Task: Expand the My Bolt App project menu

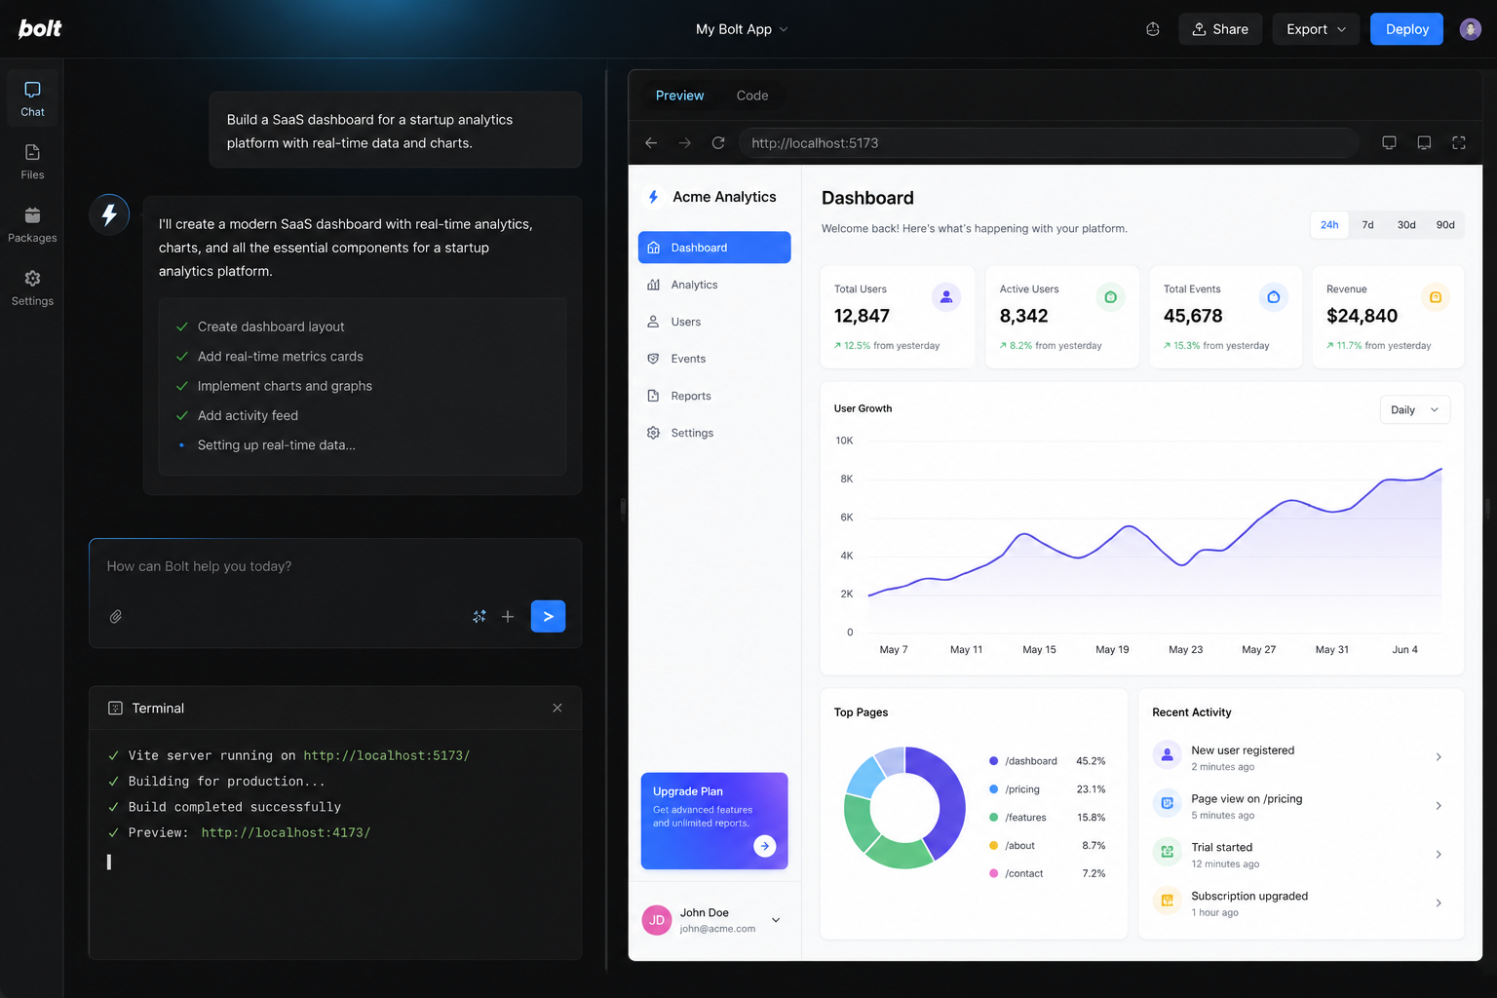Action: pos(742,29)
